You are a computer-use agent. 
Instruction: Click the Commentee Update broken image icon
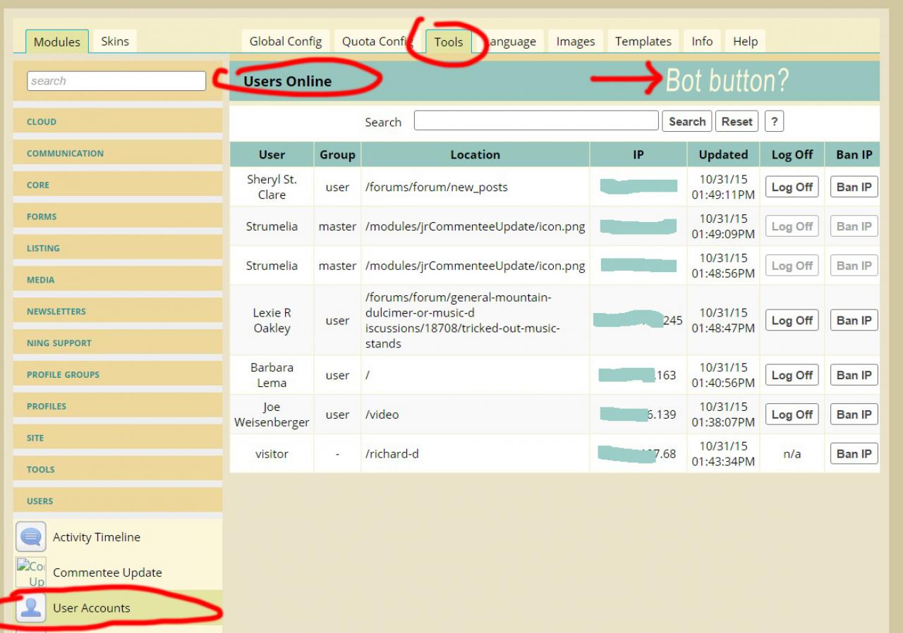pos(31,572)
